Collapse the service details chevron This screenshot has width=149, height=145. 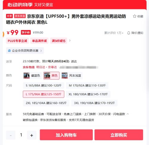click(x=128, y=114)
